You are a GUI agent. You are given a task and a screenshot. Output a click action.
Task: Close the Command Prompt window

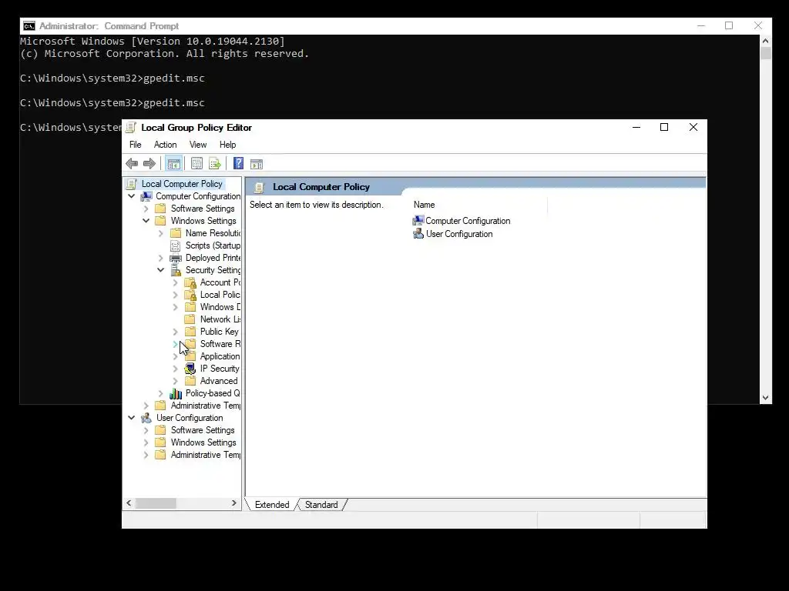758,25
